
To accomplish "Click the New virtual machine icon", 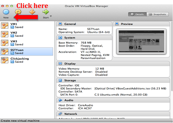I will (6, 12).
